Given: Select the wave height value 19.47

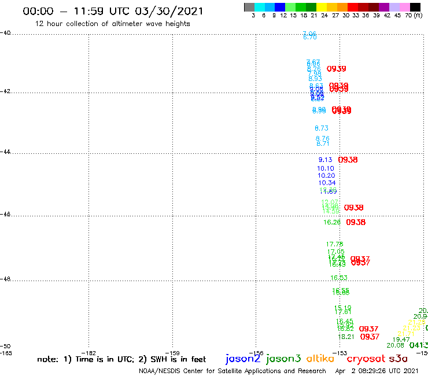Looking at the screenshot, I should 401,340.
